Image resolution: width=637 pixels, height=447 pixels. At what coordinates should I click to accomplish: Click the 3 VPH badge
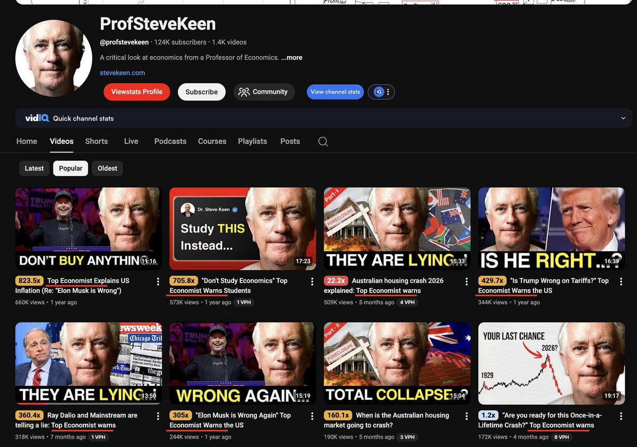tap(407, 437)
